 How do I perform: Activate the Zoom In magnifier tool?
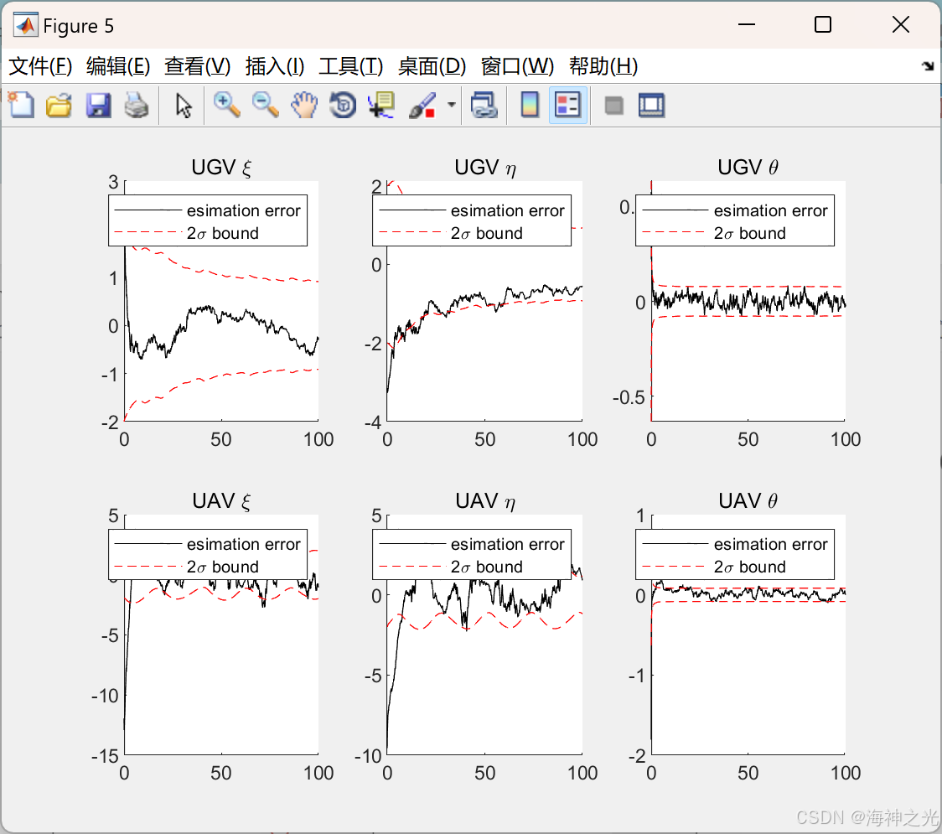[226, 105]
